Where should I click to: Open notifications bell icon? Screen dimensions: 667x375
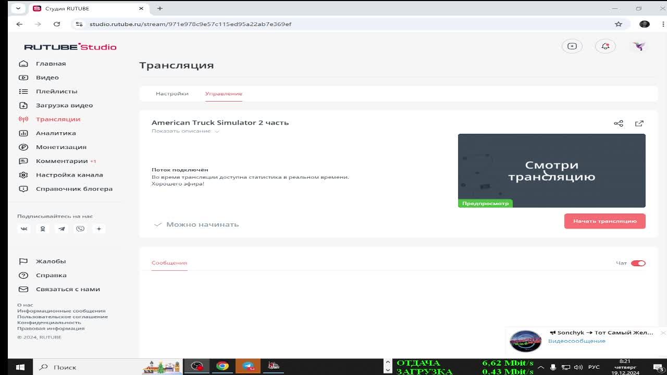(x=606, y=46)
